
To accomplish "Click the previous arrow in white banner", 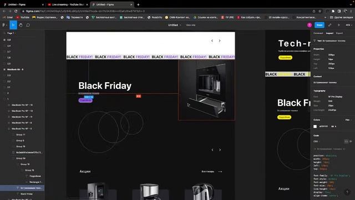I will pyautogui.click(x=212, y=41).
